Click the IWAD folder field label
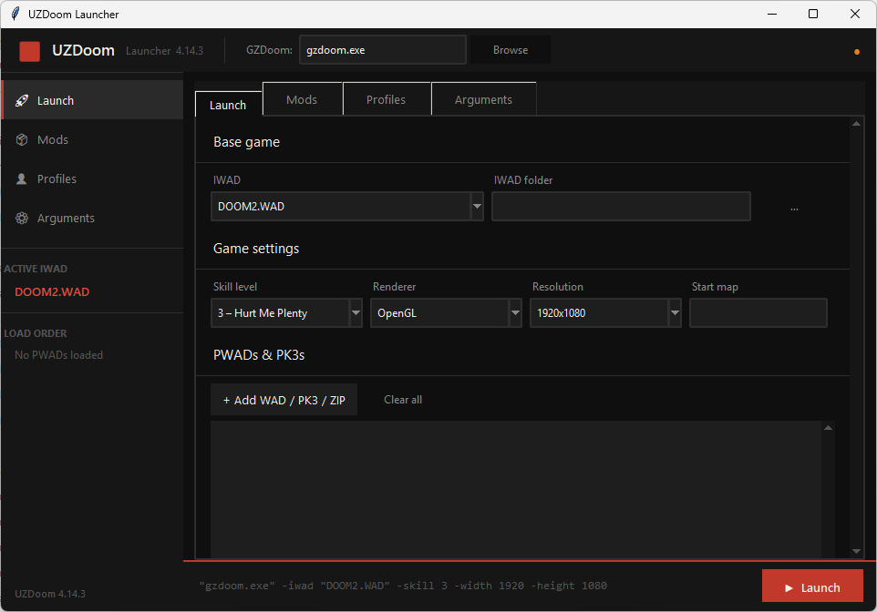Image resolution: width=877 pixels, height=612 pixels. [x=523, y=180]
